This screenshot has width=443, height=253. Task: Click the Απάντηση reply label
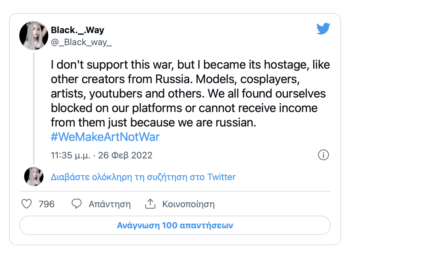[110, 204]
